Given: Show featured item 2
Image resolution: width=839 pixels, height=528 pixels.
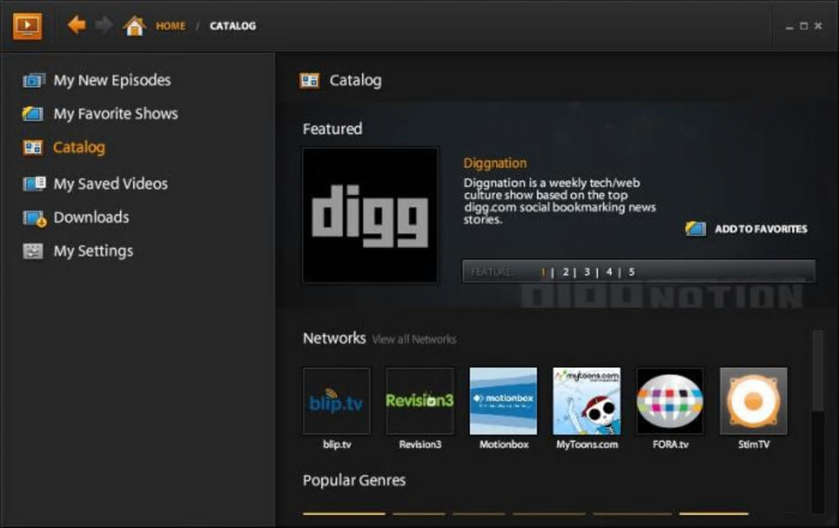Looking at the screenshot, I should coord(566,272).
